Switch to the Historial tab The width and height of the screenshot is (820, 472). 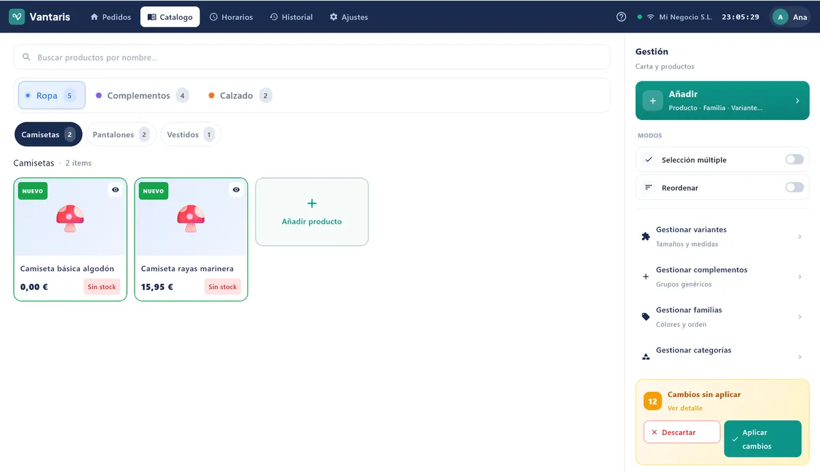tap(291, 17)
